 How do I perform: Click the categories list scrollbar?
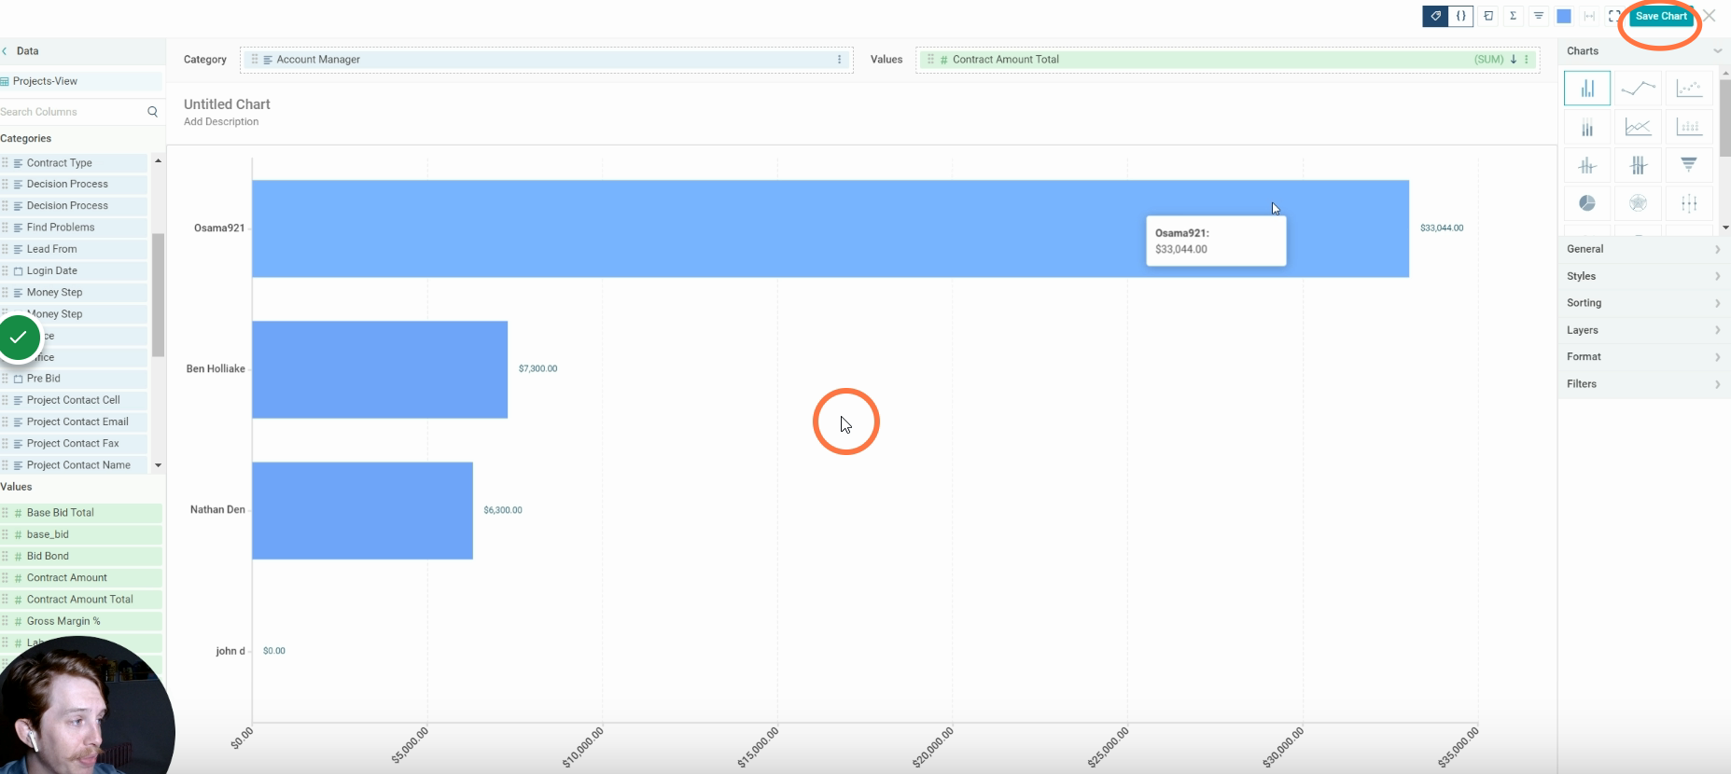click(158, 295)
